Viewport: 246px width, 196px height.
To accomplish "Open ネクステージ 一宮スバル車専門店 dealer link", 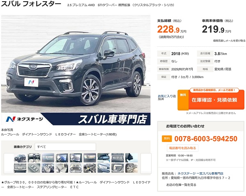I will pos(200,173).
